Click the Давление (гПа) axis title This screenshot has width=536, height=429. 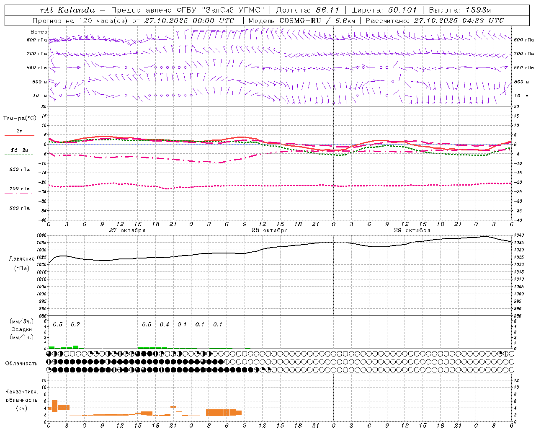coord(21,264)
